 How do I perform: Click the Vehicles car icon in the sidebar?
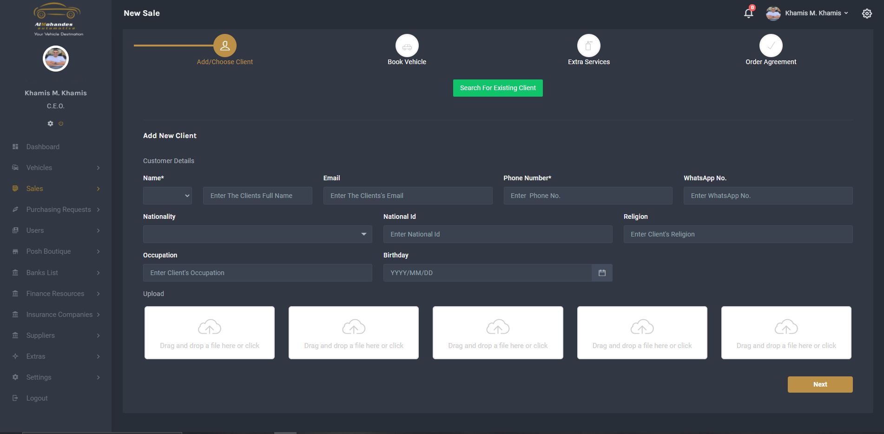pos(15,168)
